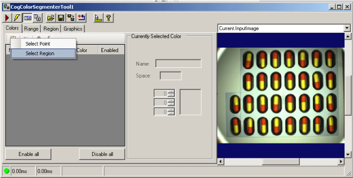Open the Current.InputImage dropdown
Viewport: 353px width, 178px height.
click(347, 28)
